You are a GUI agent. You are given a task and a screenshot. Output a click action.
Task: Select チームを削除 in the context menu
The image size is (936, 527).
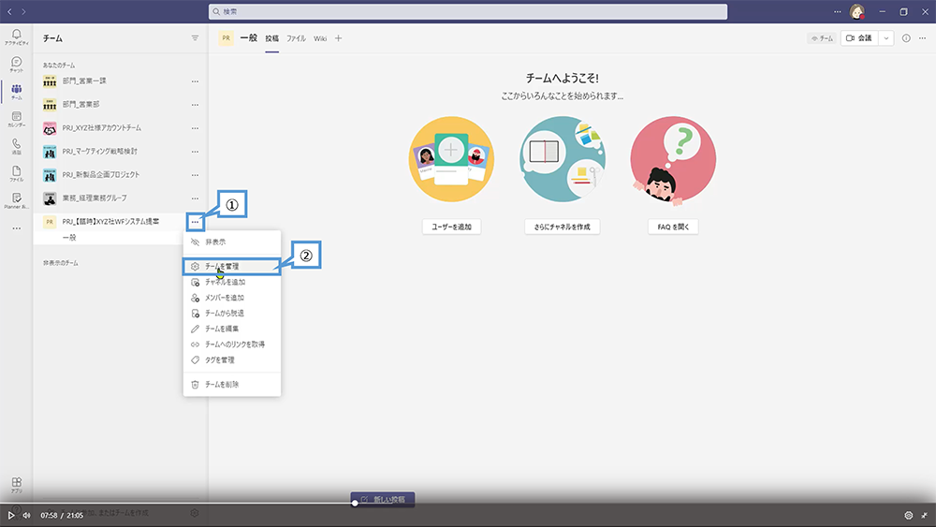tap(231, 385)
